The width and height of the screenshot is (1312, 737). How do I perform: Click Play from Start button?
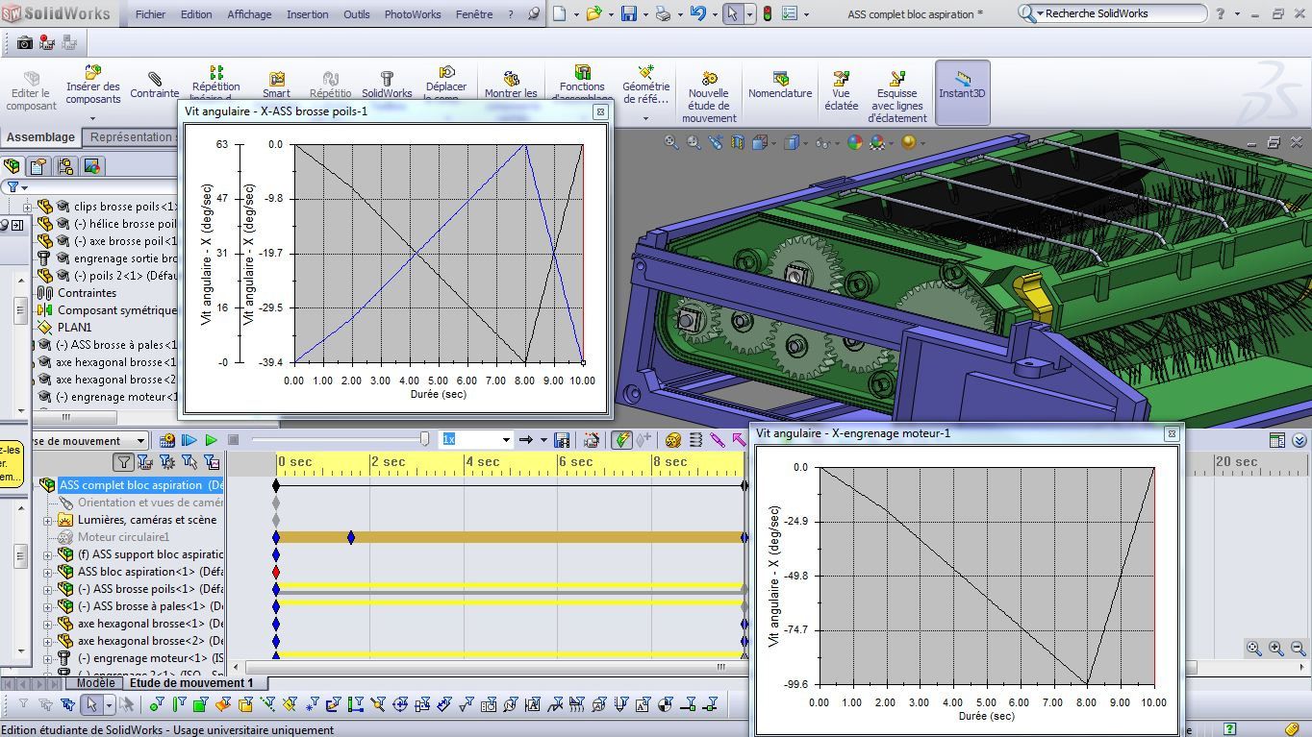tap(189, 440)
